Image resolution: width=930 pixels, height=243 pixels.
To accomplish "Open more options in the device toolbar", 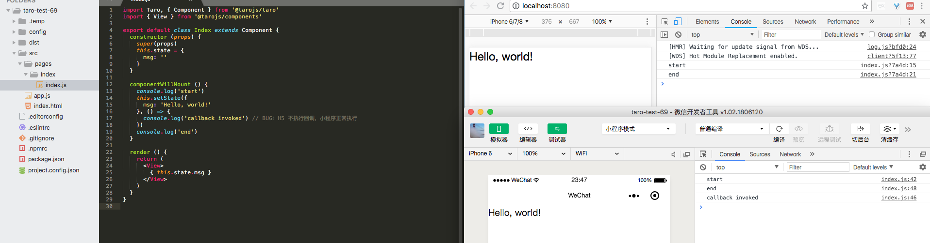I will (x=647, y=21).
